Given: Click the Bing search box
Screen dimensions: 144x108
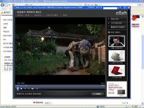Looking at the screenshot, I should 116,5.
